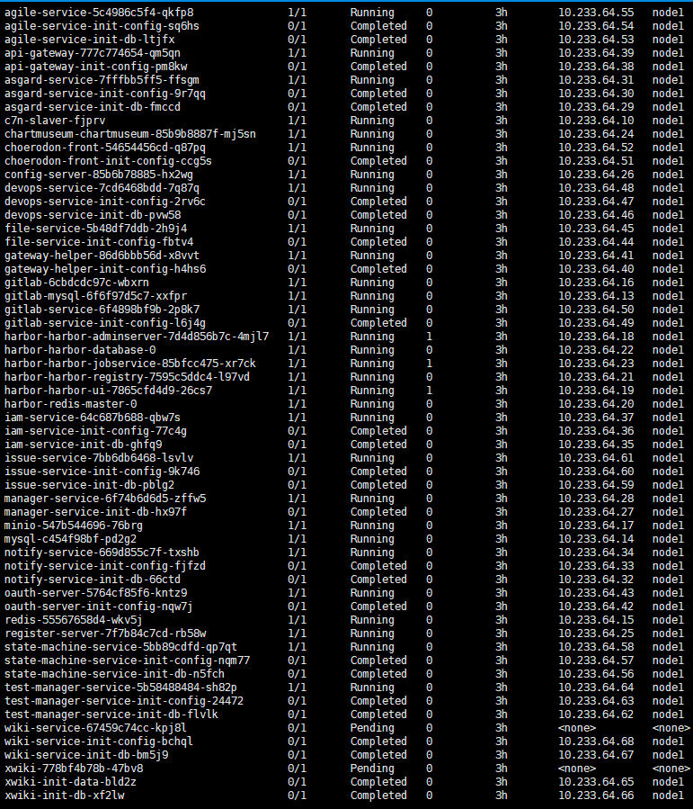Select notify-service-init-db-66ctd pod name
Screen dimensions: 693x809
tap(93, 580)
